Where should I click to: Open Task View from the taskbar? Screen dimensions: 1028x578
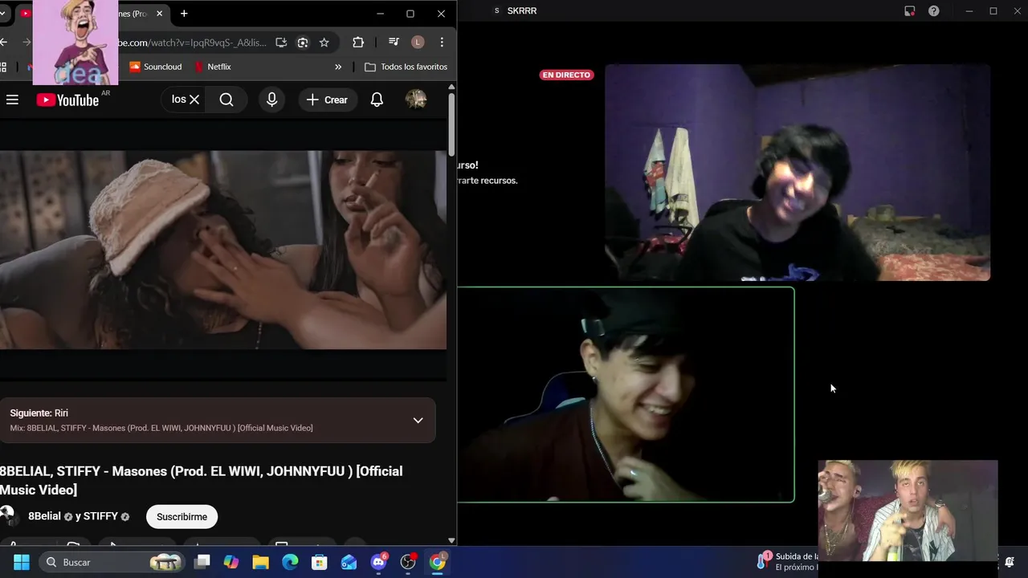(202, 562)
